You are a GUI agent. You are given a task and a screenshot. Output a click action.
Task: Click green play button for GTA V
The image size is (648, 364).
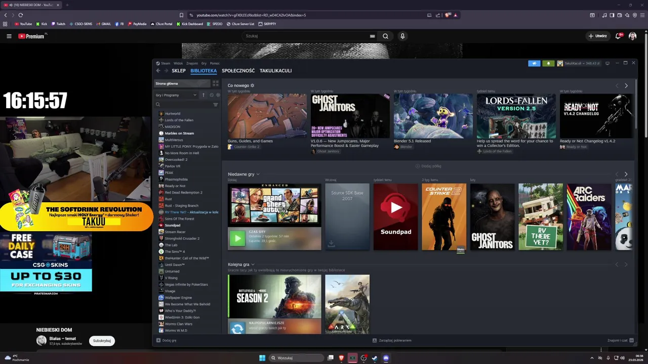pyautogui.click(x=237, y=238)
